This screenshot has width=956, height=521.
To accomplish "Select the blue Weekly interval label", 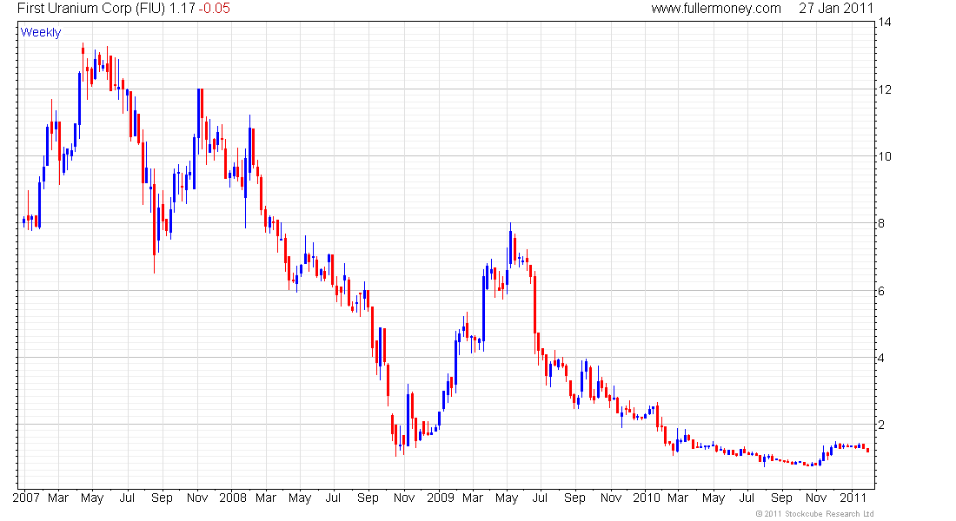I will tap(41, 32).
